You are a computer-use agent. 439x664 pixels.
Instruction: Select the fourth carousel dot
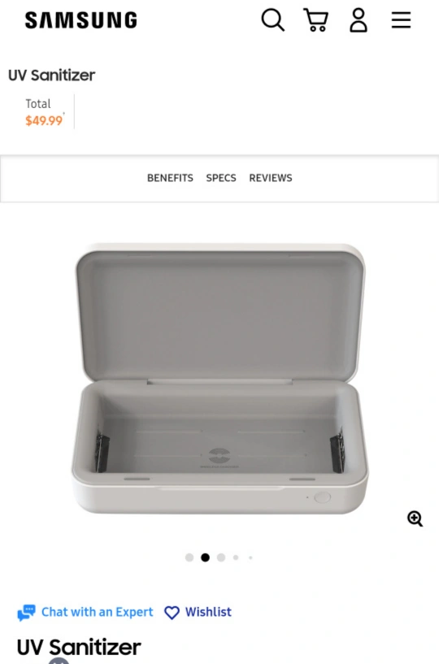pyautogui.click(x=236, y=558)
